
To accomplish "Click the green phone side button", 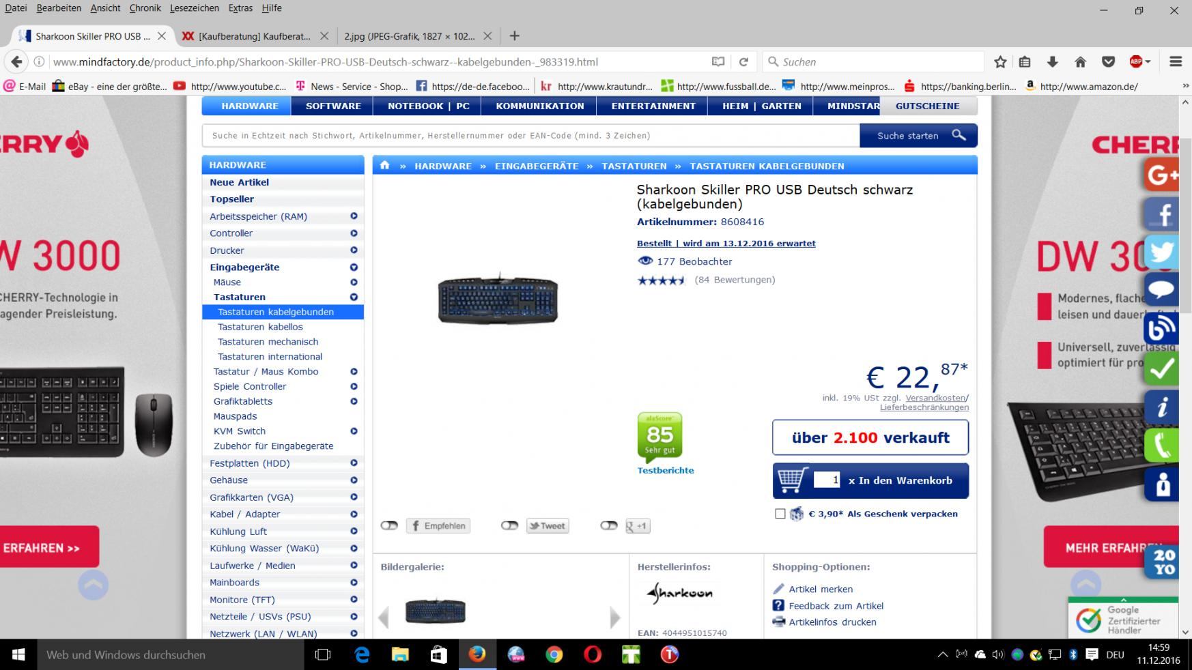I will tap(1161, 446).
